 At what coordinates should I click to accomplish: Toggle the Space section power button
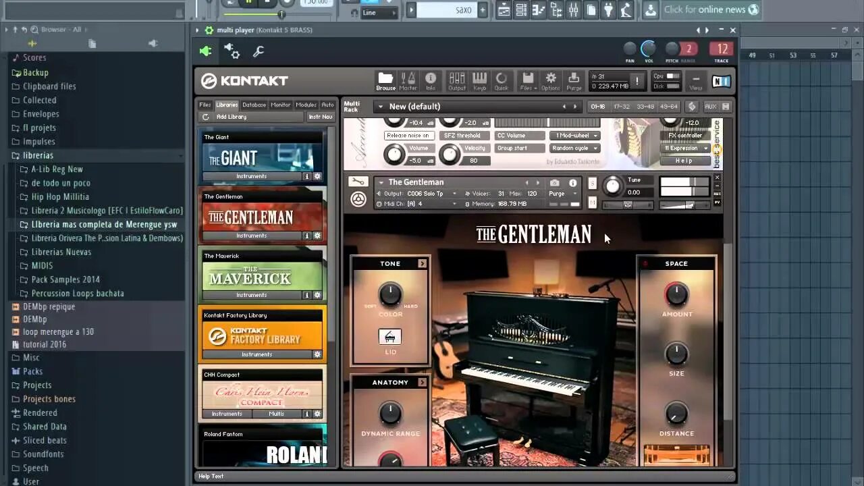(x=645, y=264)
